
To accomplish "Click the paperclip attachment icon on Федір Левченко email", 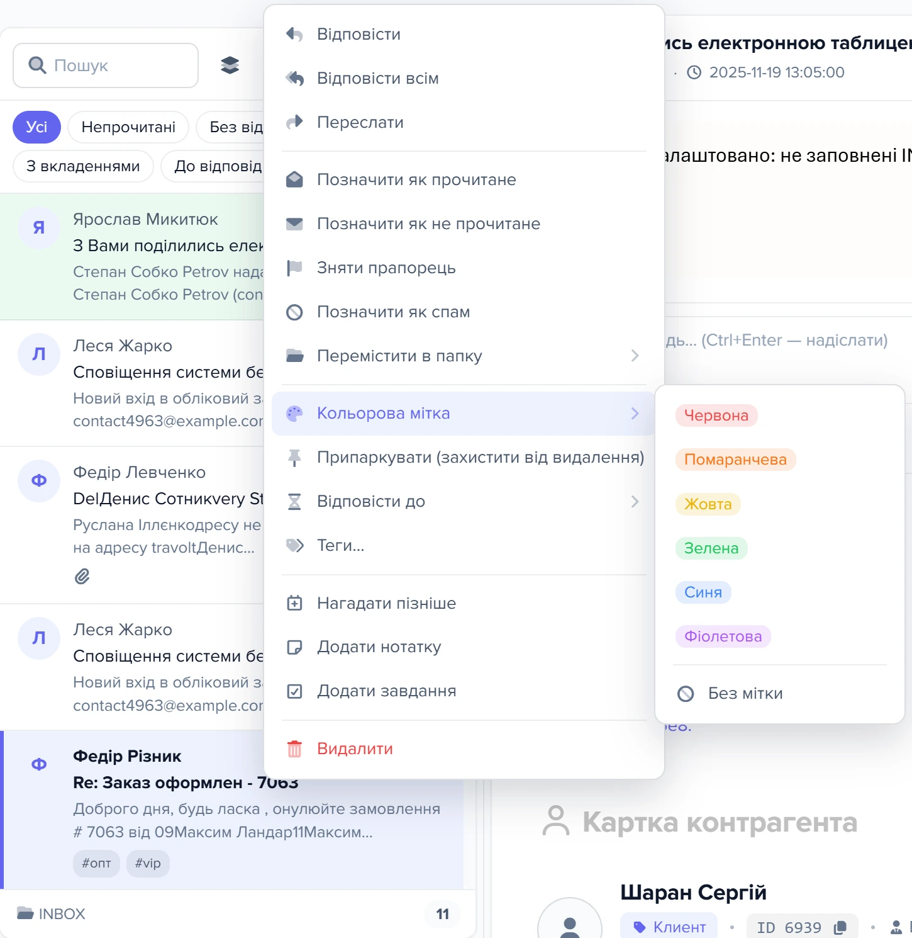I will pos(82,576).
